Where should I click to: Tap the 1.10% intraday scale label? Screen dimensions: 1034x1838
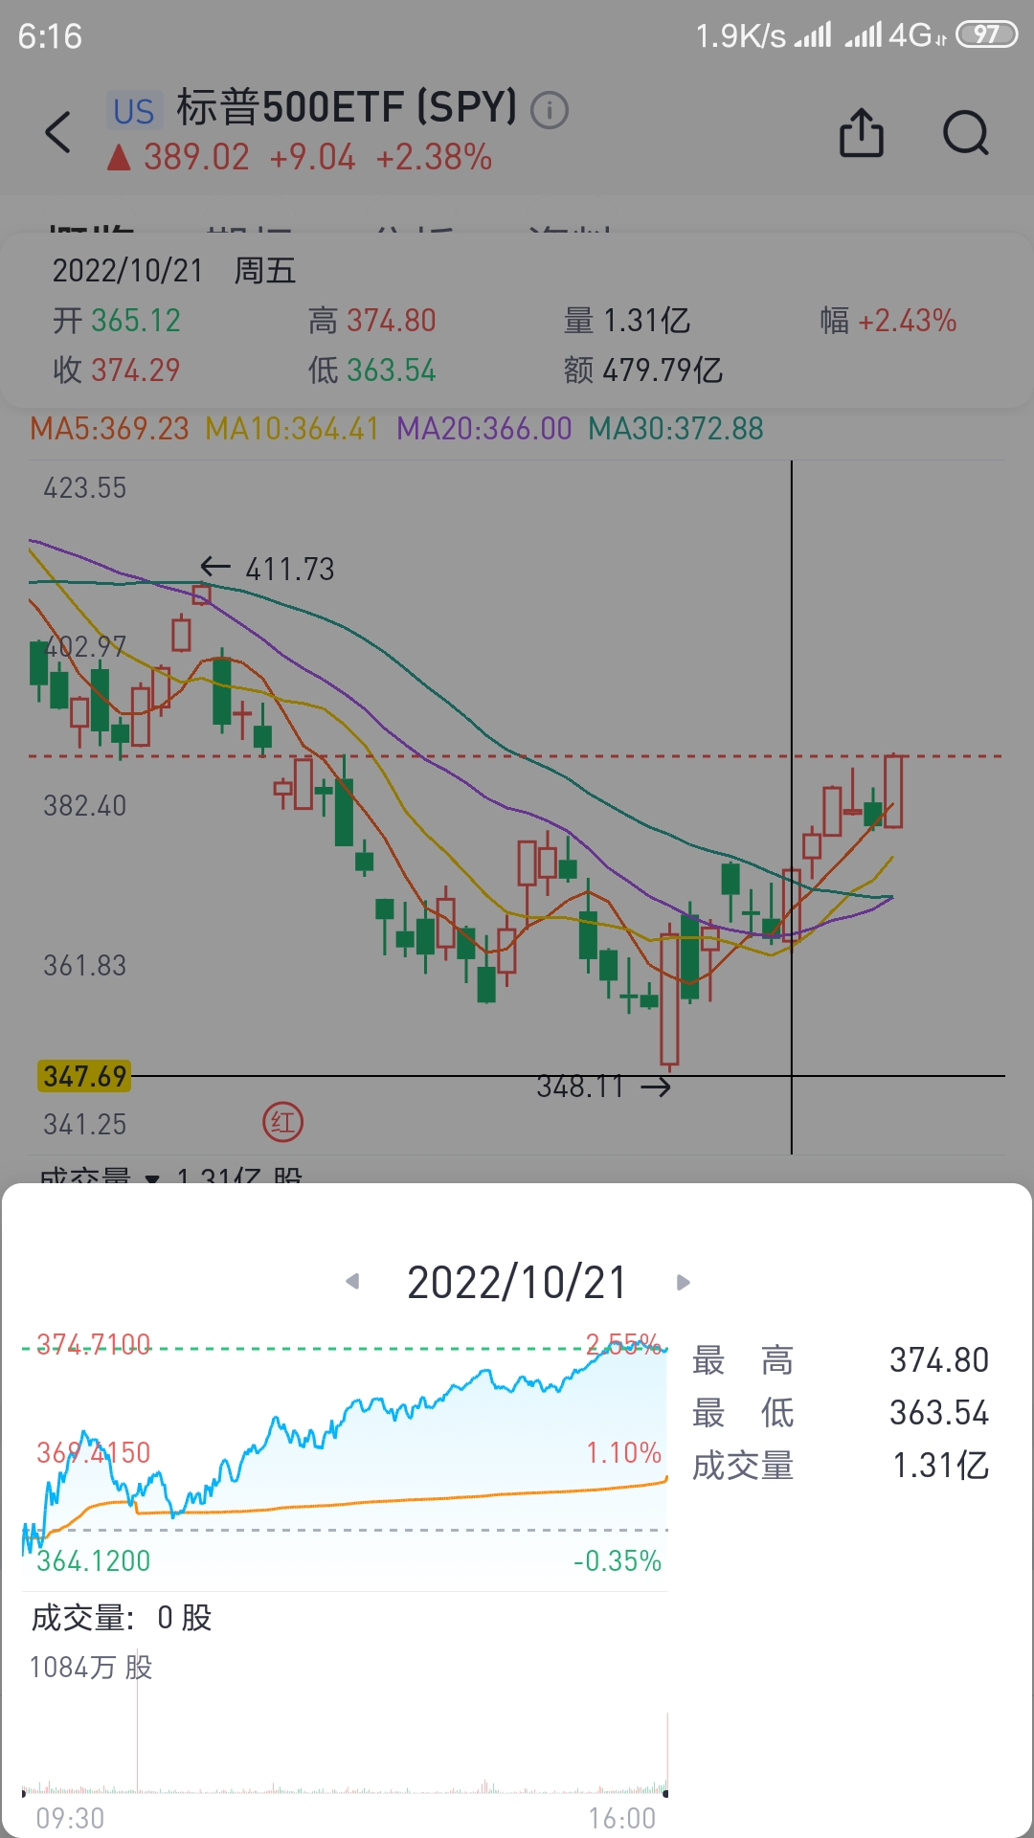coord(623,1453)
